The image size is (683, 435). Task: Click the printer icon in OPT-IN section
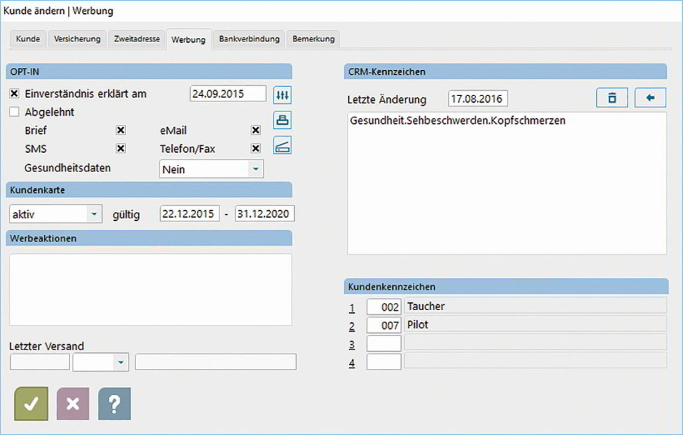point(283,120)
